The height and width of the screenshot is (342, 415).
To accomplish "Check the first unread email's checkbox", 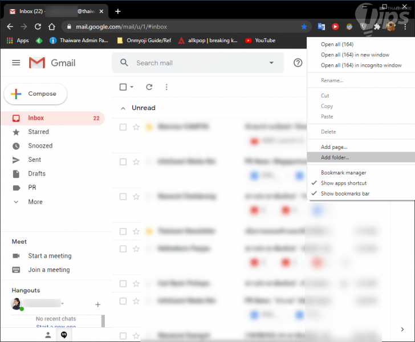I will (123, 127).
